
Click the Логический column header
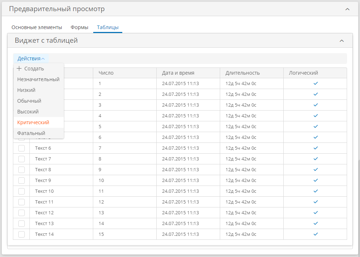[x=315, y=73]
